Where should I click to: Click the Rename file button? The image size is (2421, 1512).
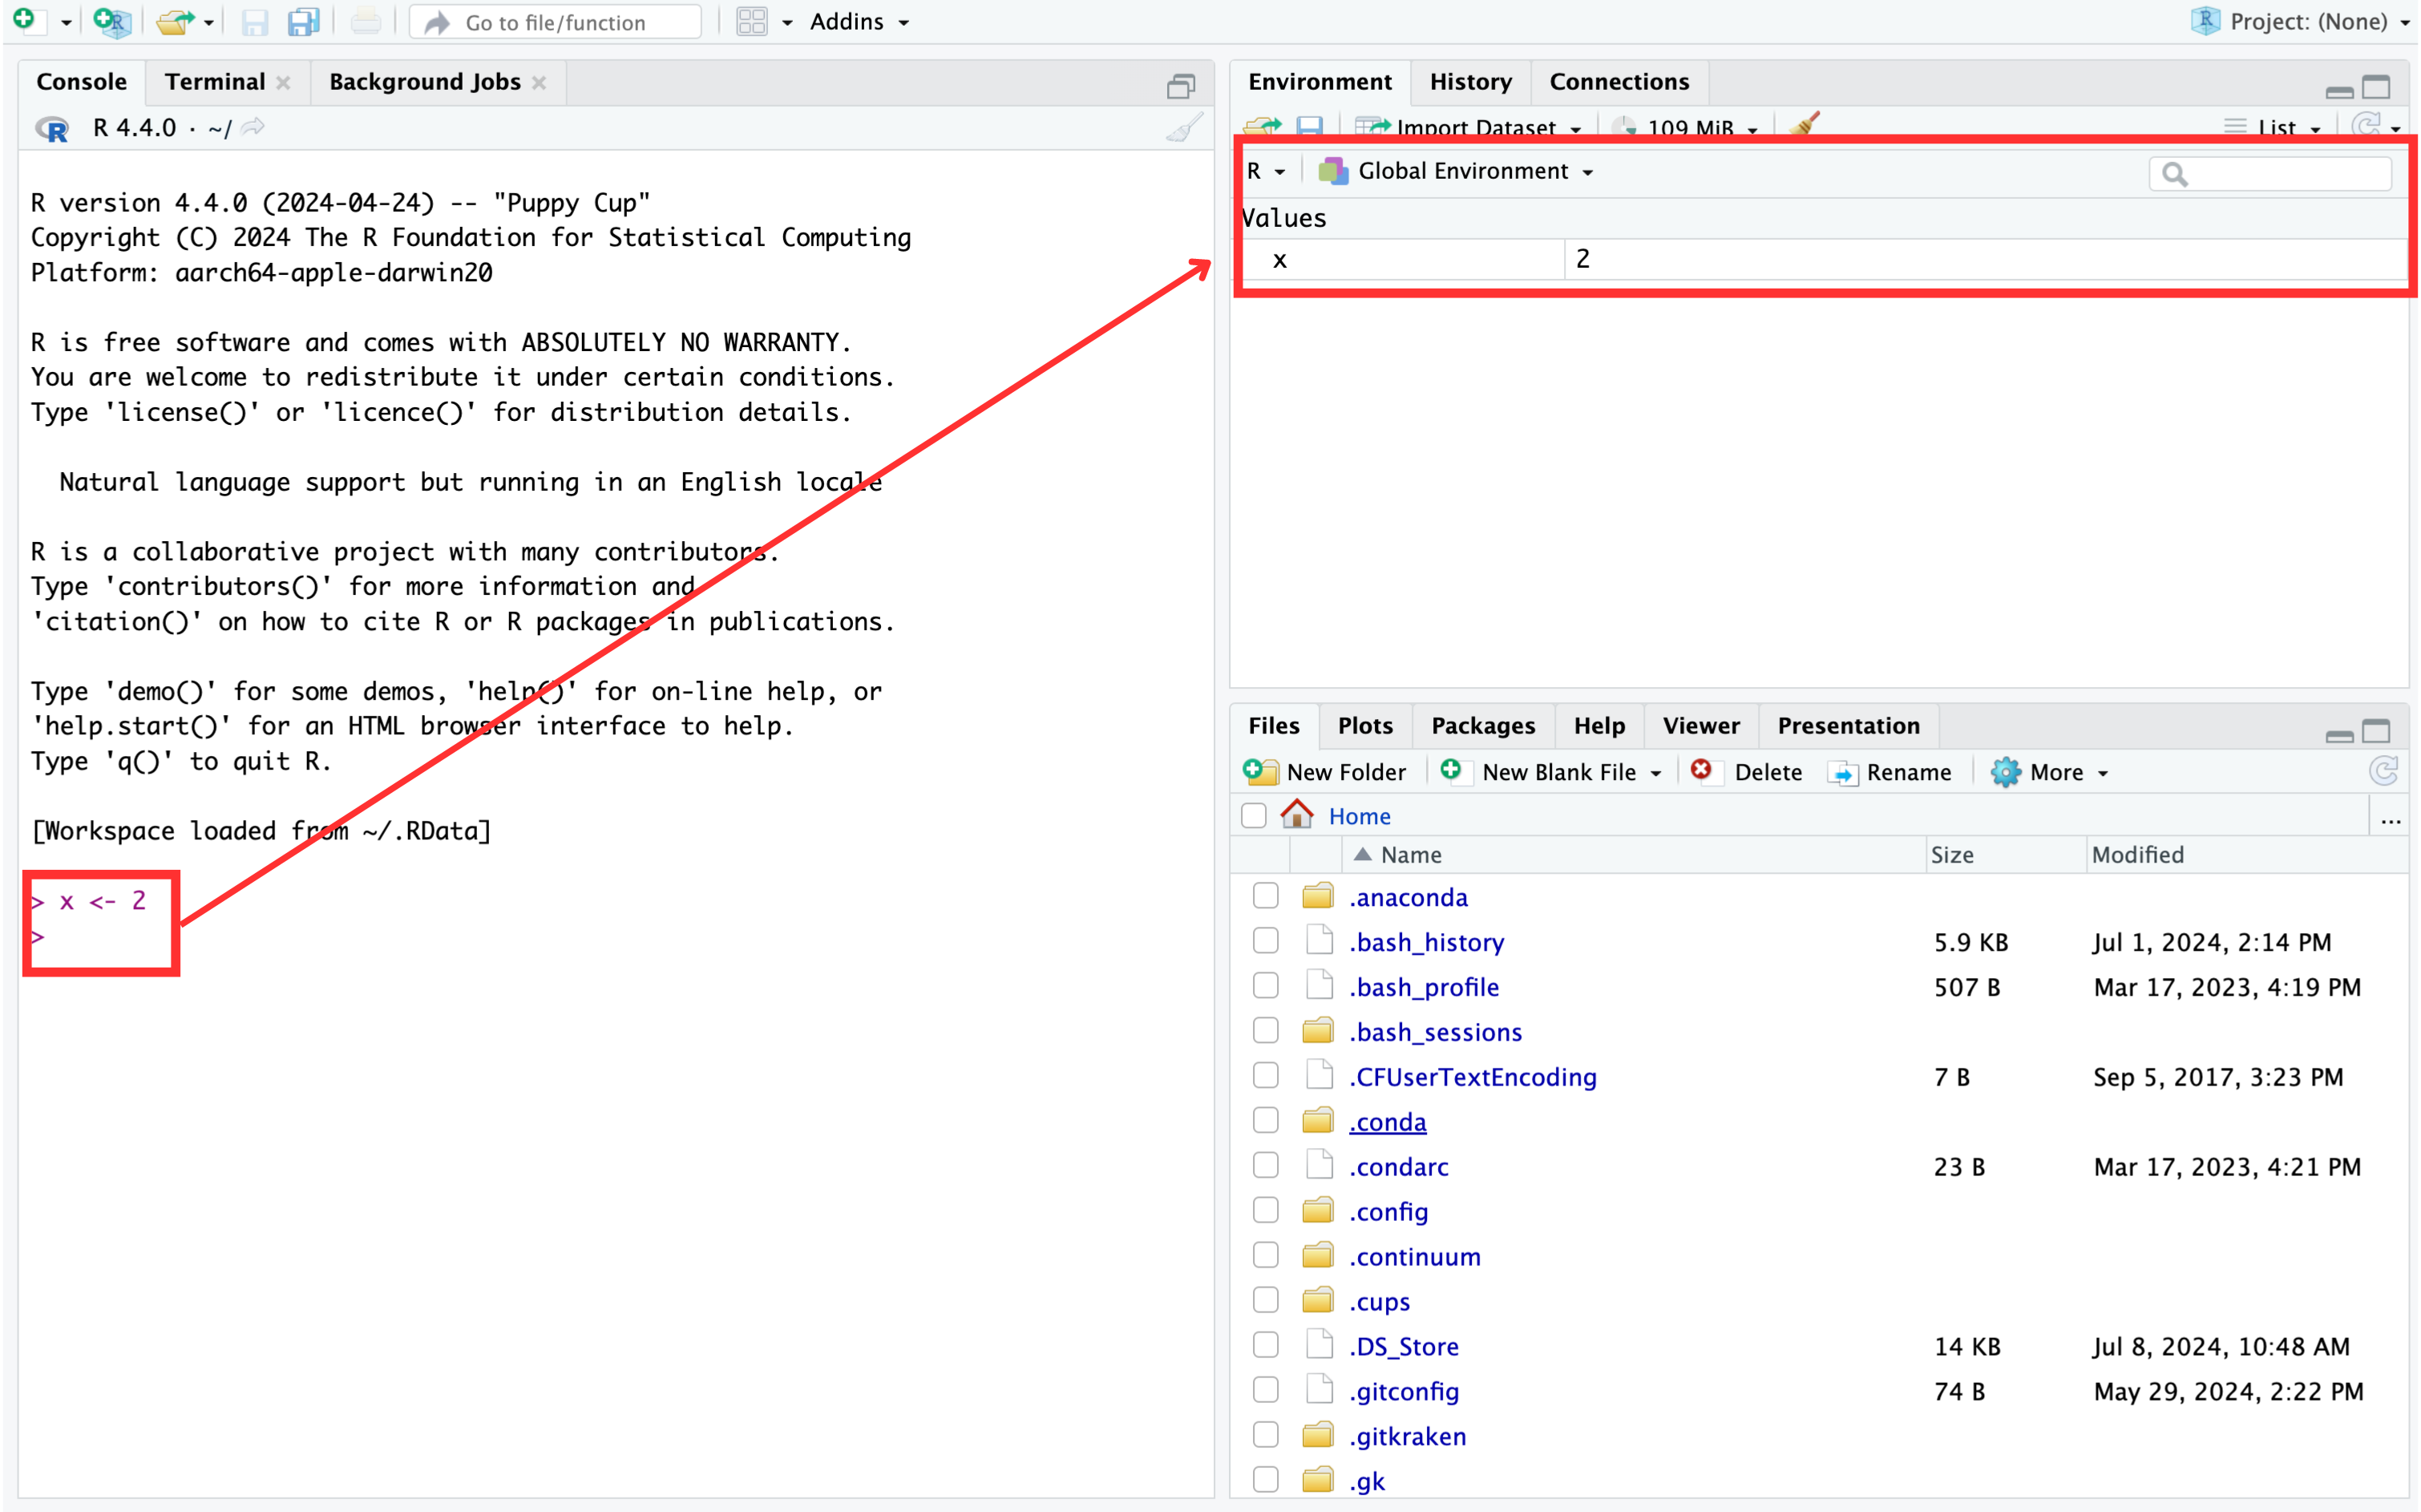coord(1889,772)
